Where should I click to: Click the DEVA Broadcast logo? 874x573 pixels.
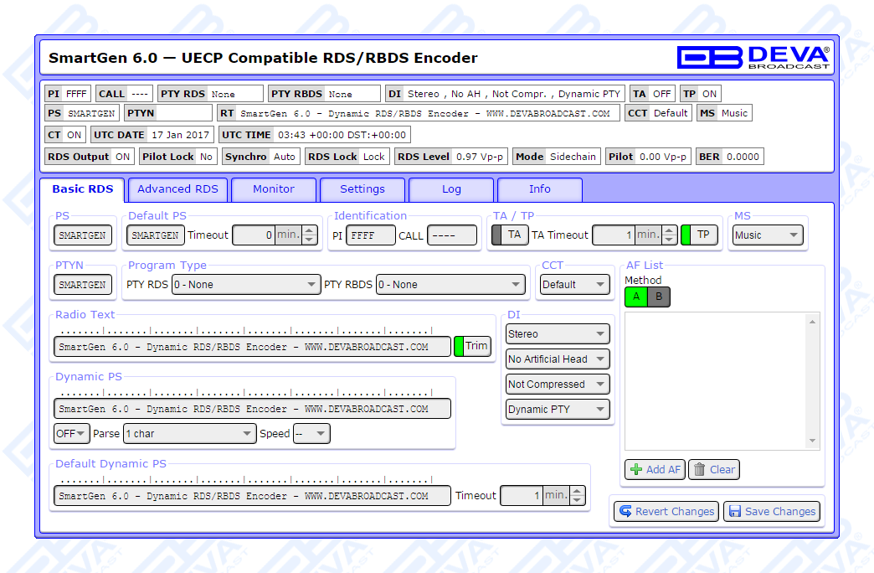753,57
